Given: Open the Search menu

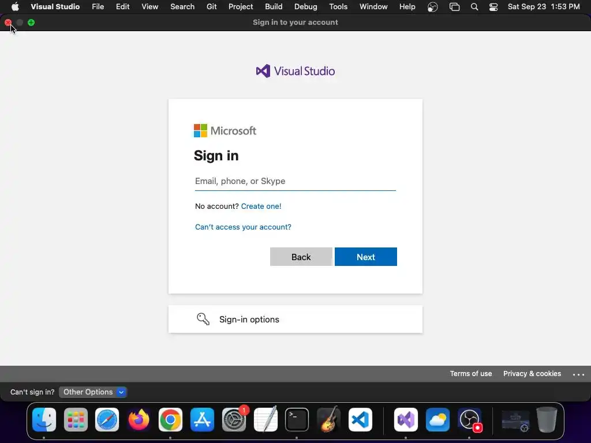Looking at the screenshot, I should point(182,6).
